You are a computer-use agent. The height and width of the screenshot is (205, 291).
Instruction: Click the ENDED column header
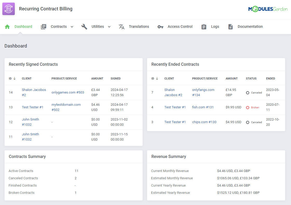(270, 78)
